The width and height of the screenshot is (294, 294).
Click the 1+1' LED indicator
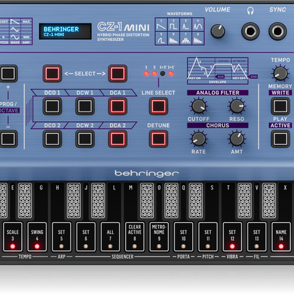click(171, 73)
